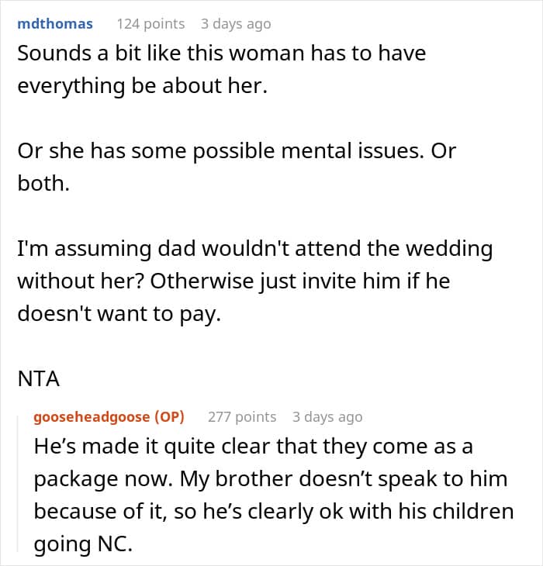Open mdthomas user profile link
The width and height of the screenshot is (543, 566).
[x=55, y=24]
